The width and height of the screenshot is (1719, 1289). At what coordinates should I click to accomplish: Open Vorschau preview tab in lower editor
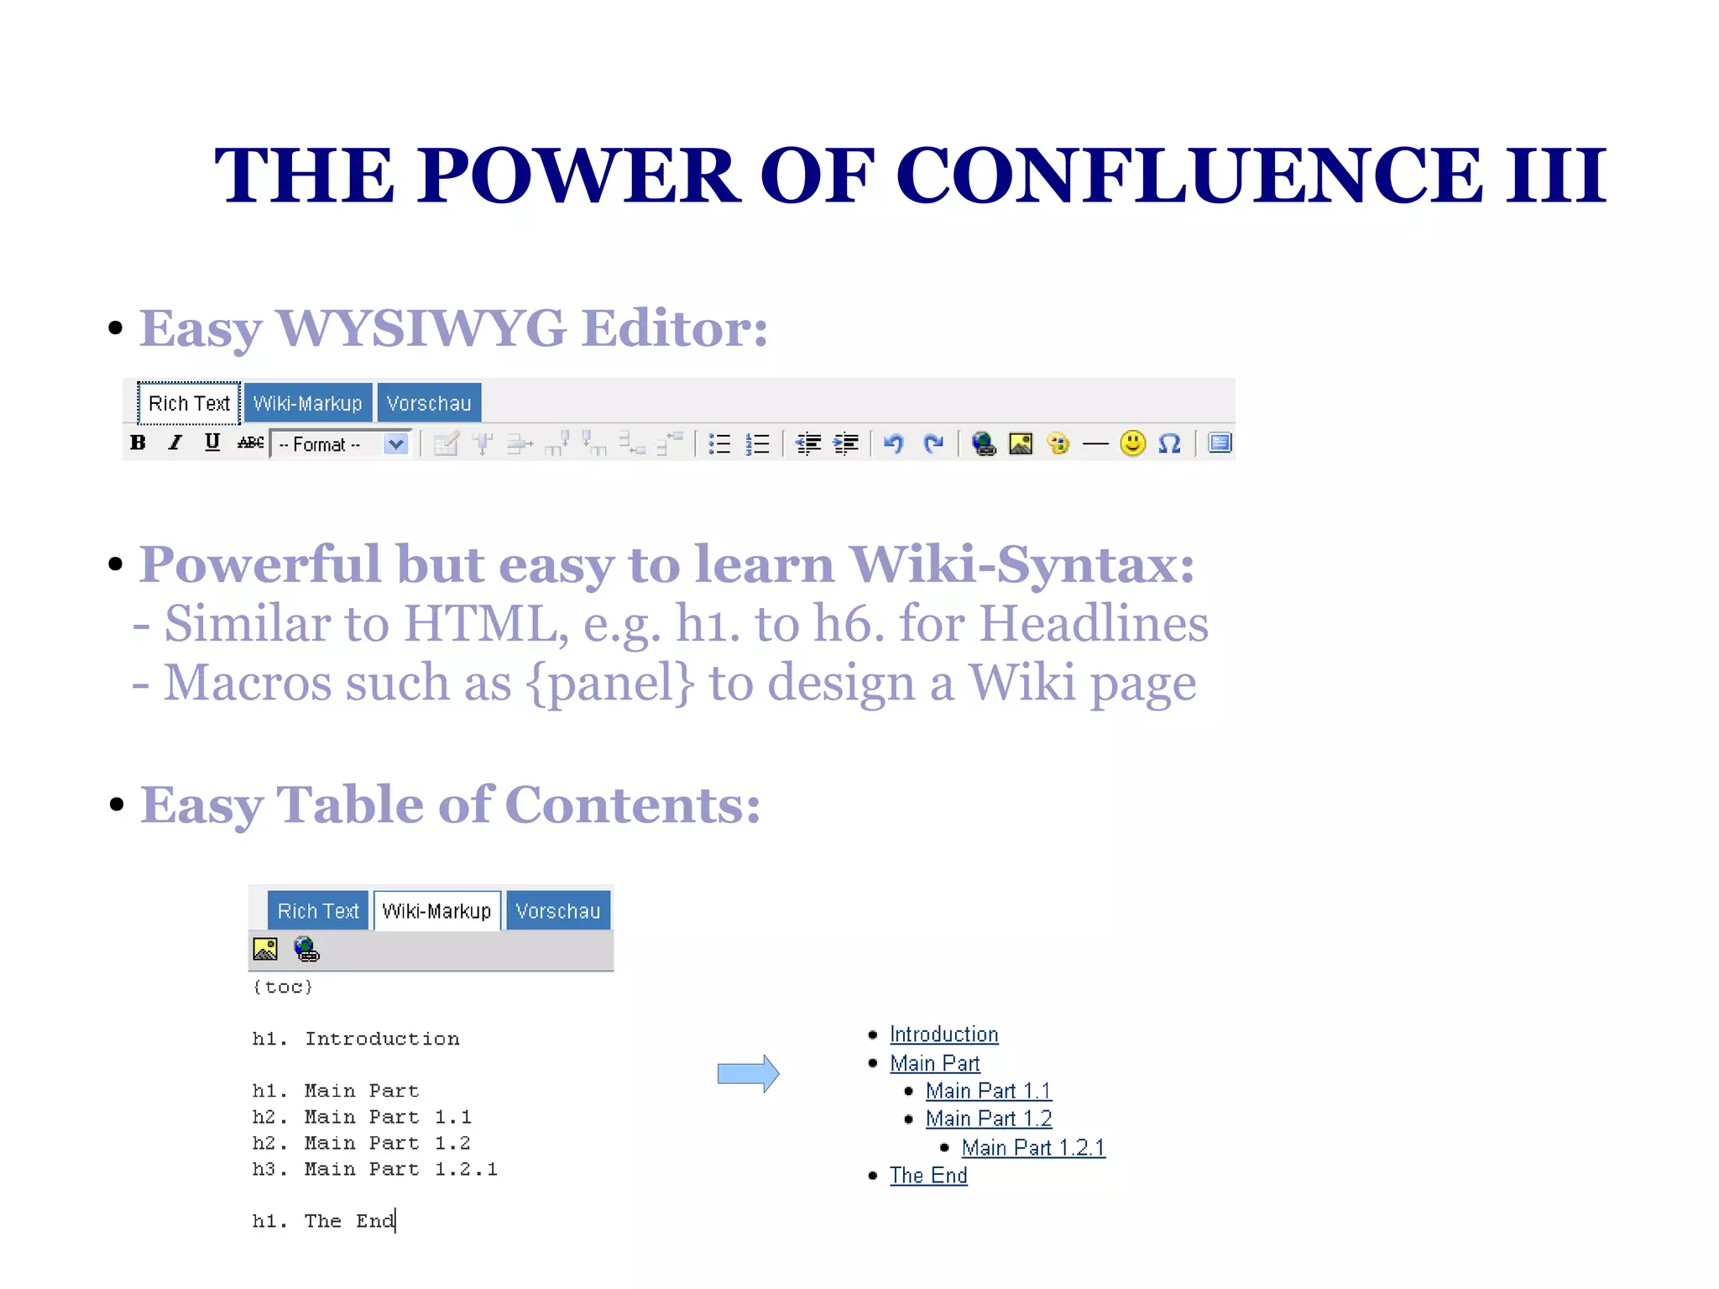(558, 911)
